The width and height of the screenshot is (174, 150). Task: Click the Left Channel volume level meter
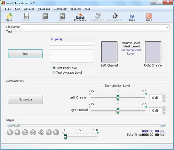[109, 52]
